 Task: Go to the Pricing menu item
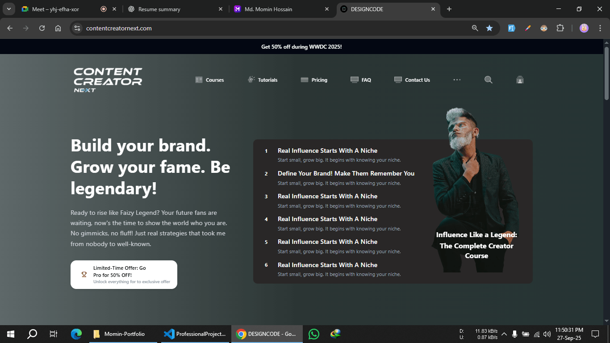pos(314,80)
